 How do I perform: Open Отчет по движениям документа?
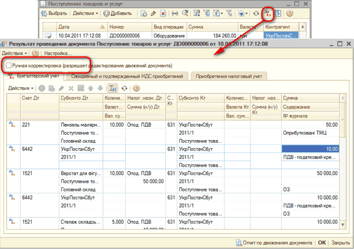click(274, 242)
